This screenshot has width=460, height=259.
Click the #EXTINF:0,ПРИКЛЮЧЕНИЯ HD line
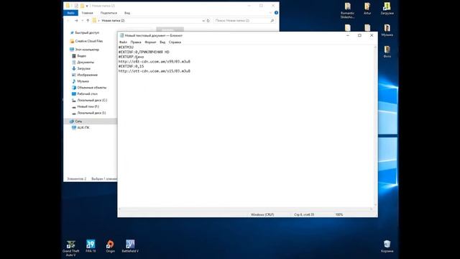coord(144,52)
